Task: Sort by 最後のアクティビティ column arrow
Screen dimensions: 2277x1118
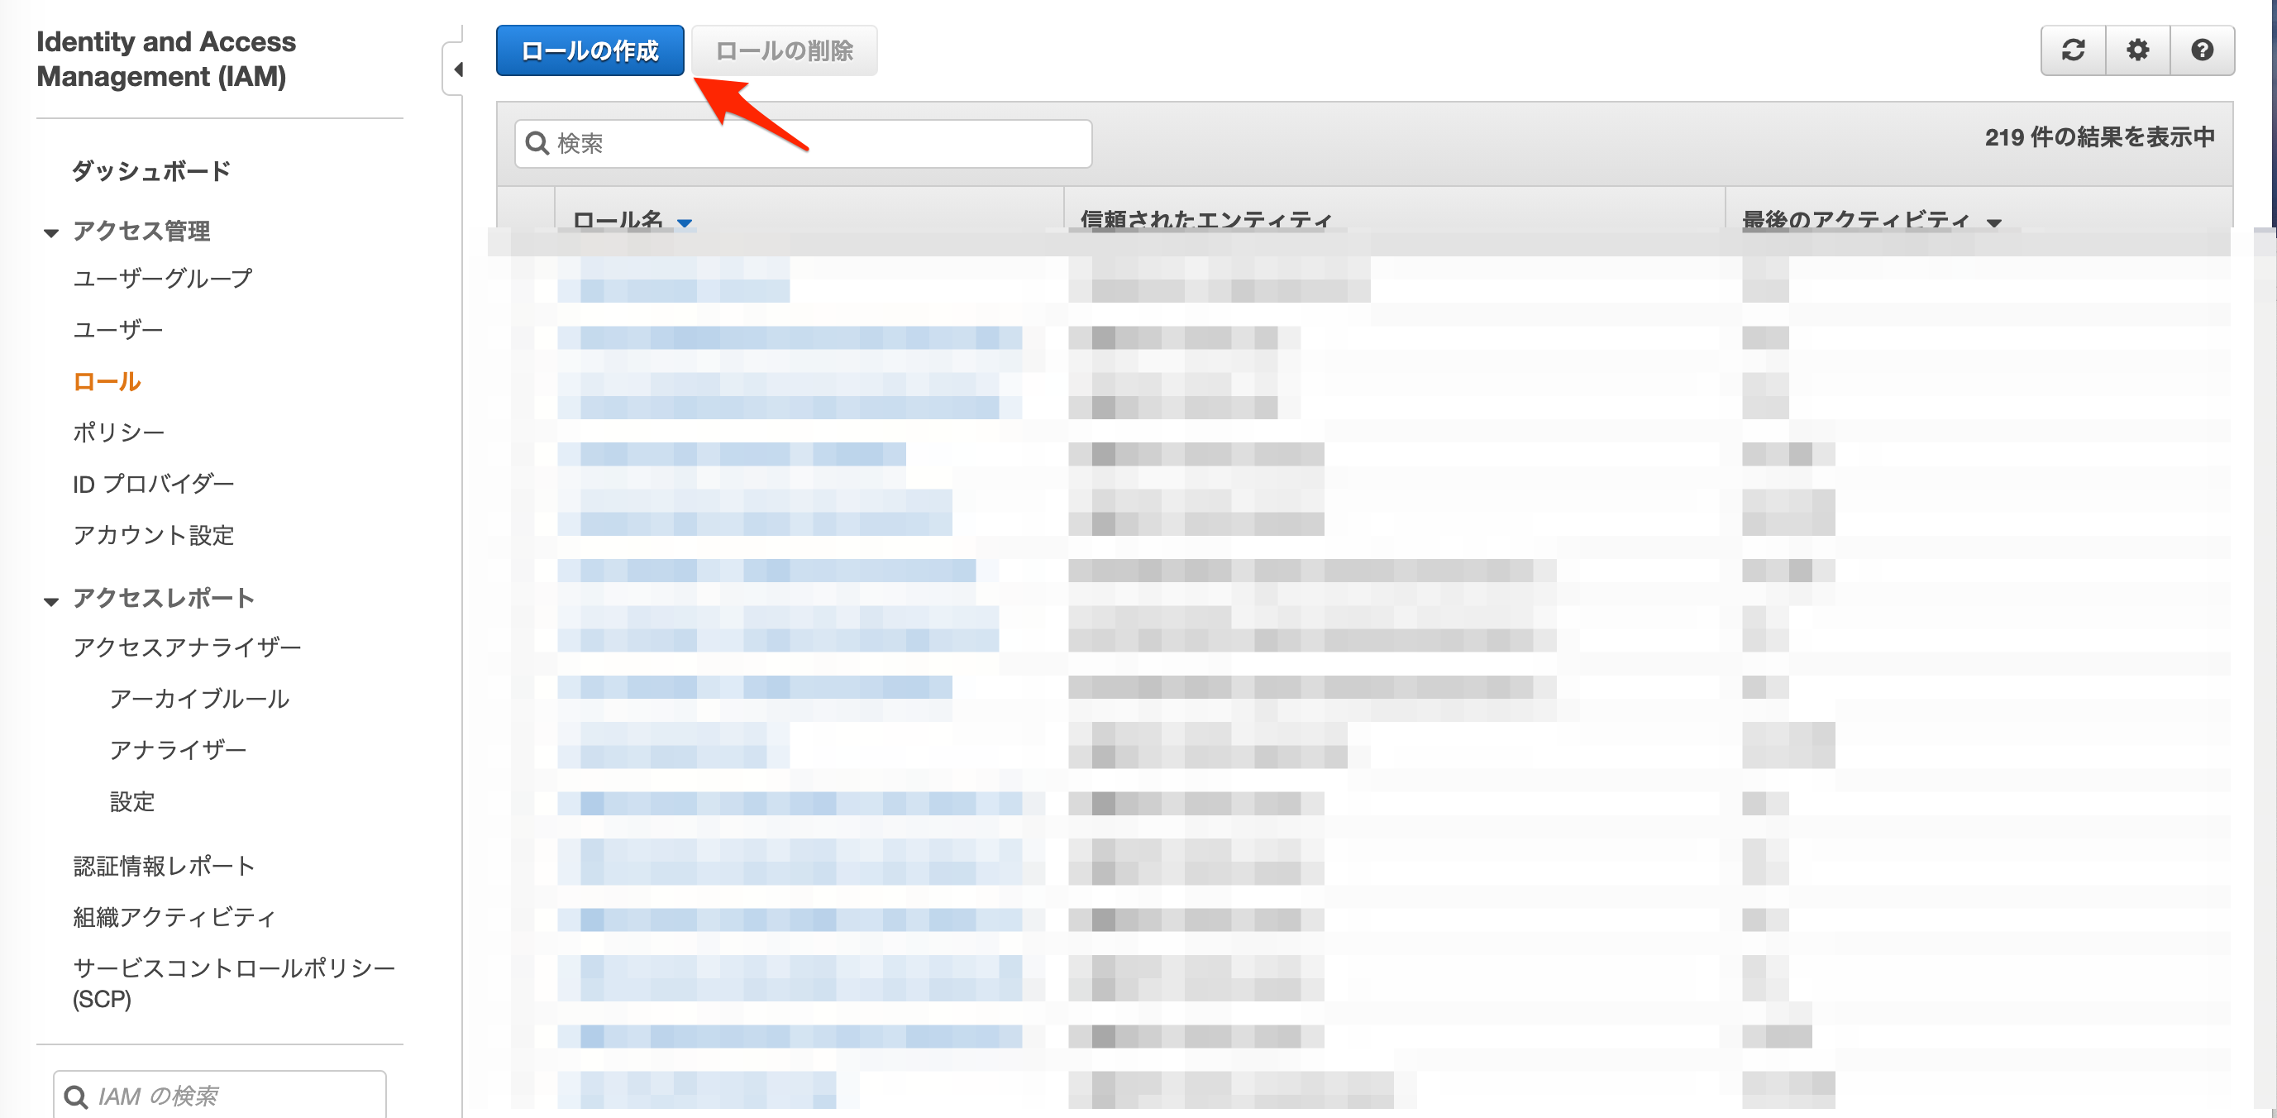Action: (x=1994, y=222)
